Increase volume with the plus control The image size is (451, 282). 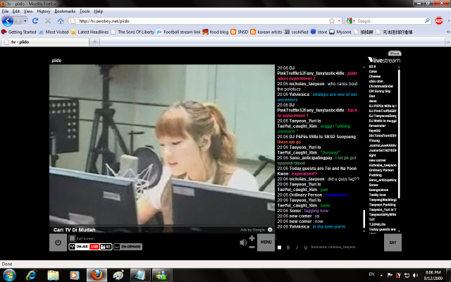point(252,238)
